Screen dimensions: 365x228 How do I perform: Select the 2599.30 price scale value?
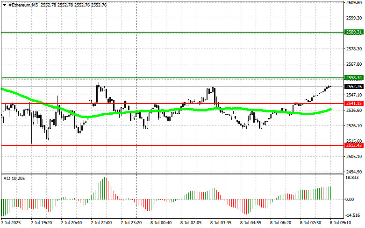[x=354, y=18]
